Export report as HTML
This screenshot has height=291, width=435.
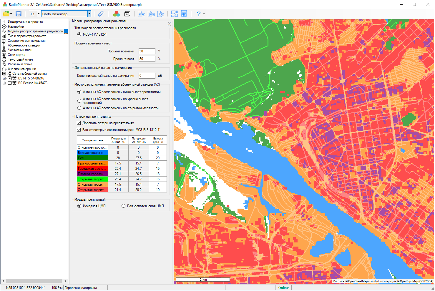(x=142, y=14)
